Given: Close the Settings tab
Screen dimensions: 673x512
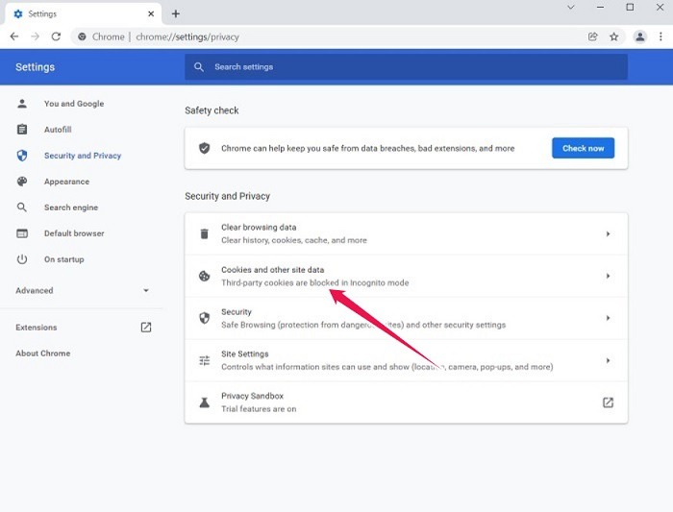Looking at the screenshot, I should (151, 13).
